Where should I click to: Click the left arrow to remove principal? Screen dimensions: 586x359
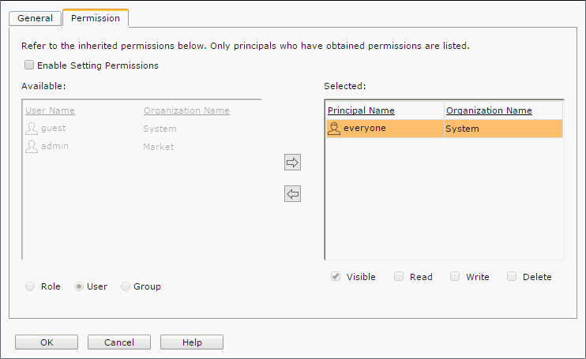(292, 193)
